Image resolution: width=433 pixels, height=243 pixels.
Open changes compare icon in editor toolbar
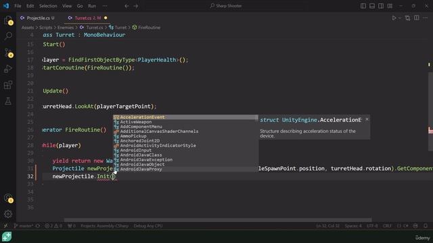point(407,18)
